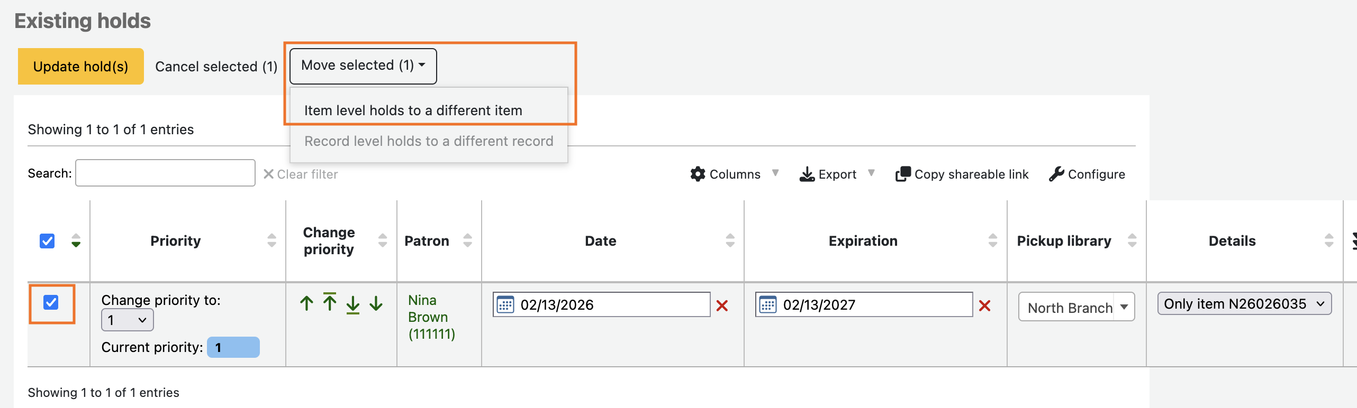Open the Only item N26026035 dropdown

pos(1244,304)
